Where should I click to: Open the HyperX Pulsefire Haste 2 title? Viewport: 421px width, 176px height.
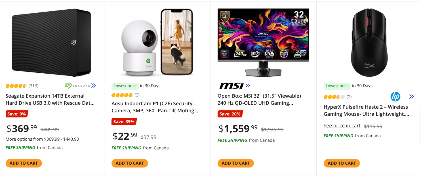(x=366, y=111)
